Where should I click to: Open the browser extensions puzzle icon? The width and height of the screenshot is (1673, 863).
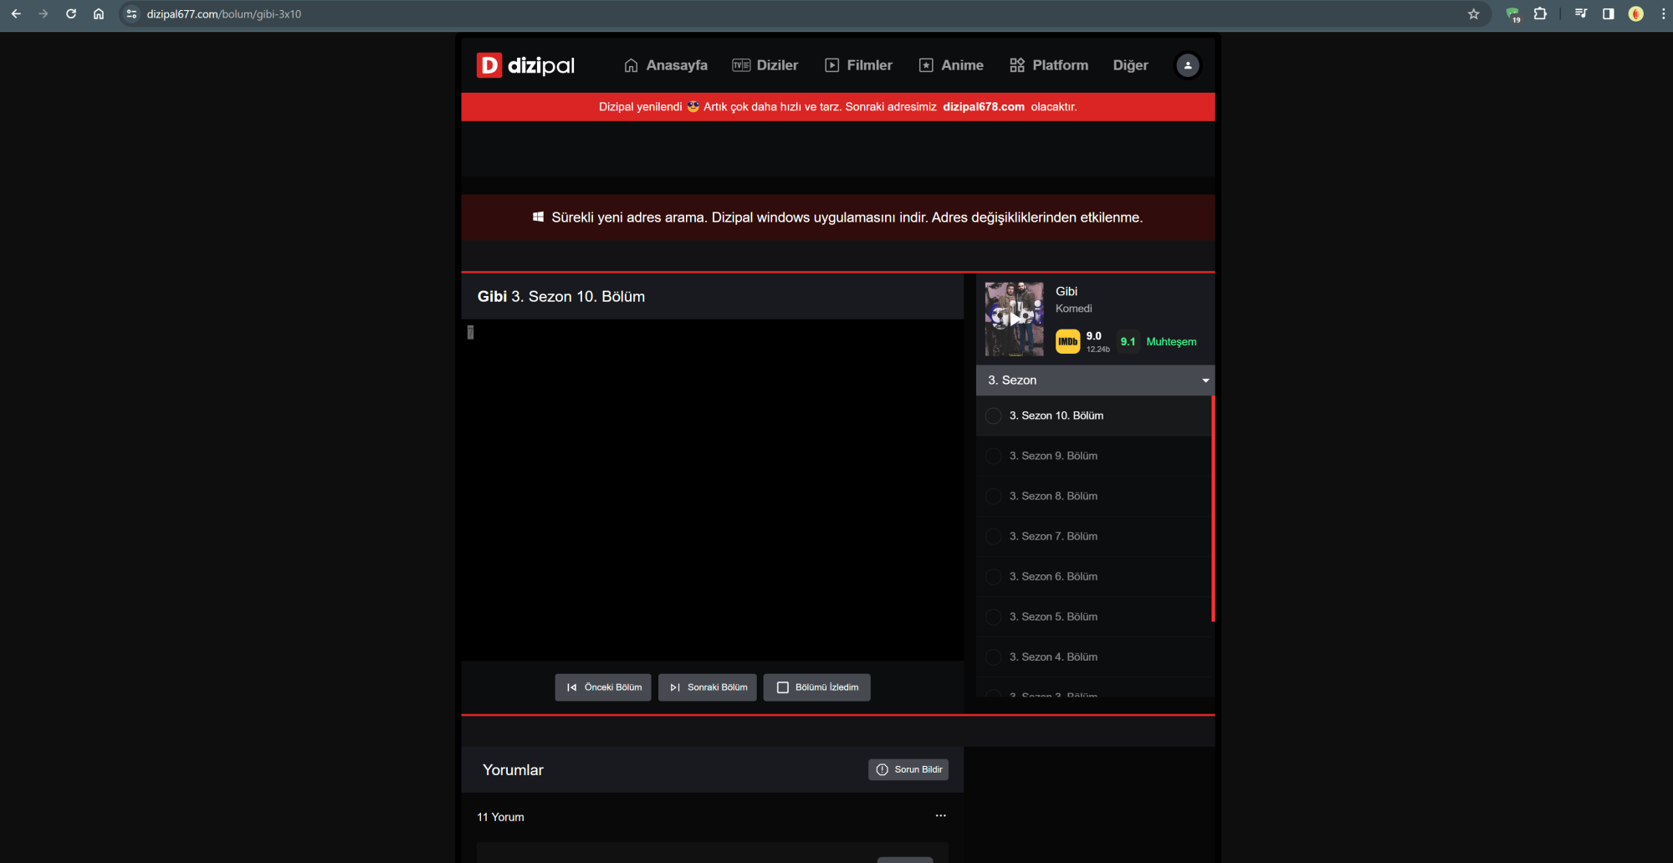[x=1540, y=14]
